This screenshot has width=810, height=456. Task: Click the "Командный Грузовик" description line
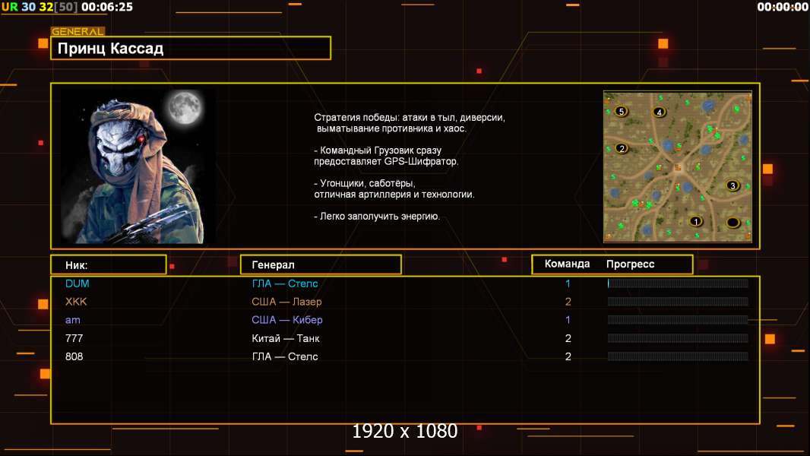click(386, 156)
